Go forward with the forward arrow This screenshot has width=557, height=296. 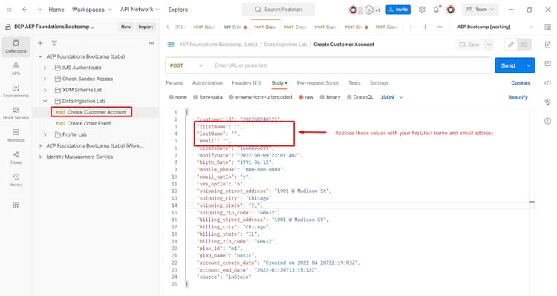pyautogui.click(x=39, y=10)
